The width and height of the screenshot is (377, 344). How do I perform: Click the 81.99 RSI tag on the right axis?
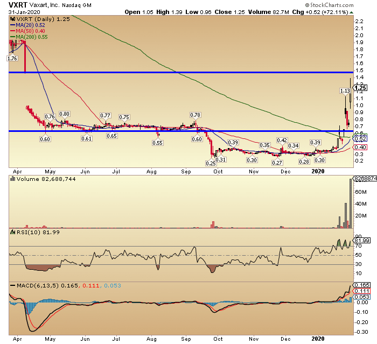coord(361,241)
